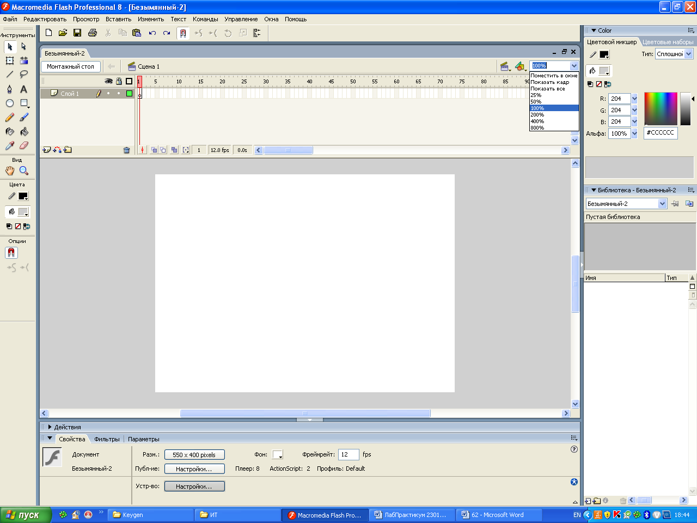This screenshot has height=523, width=697.
Task: Toggle outline square for Слой 1
Action: click(130, 94)
